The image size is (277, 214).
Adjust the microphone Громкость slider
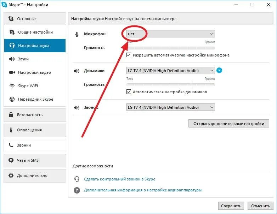171,48
